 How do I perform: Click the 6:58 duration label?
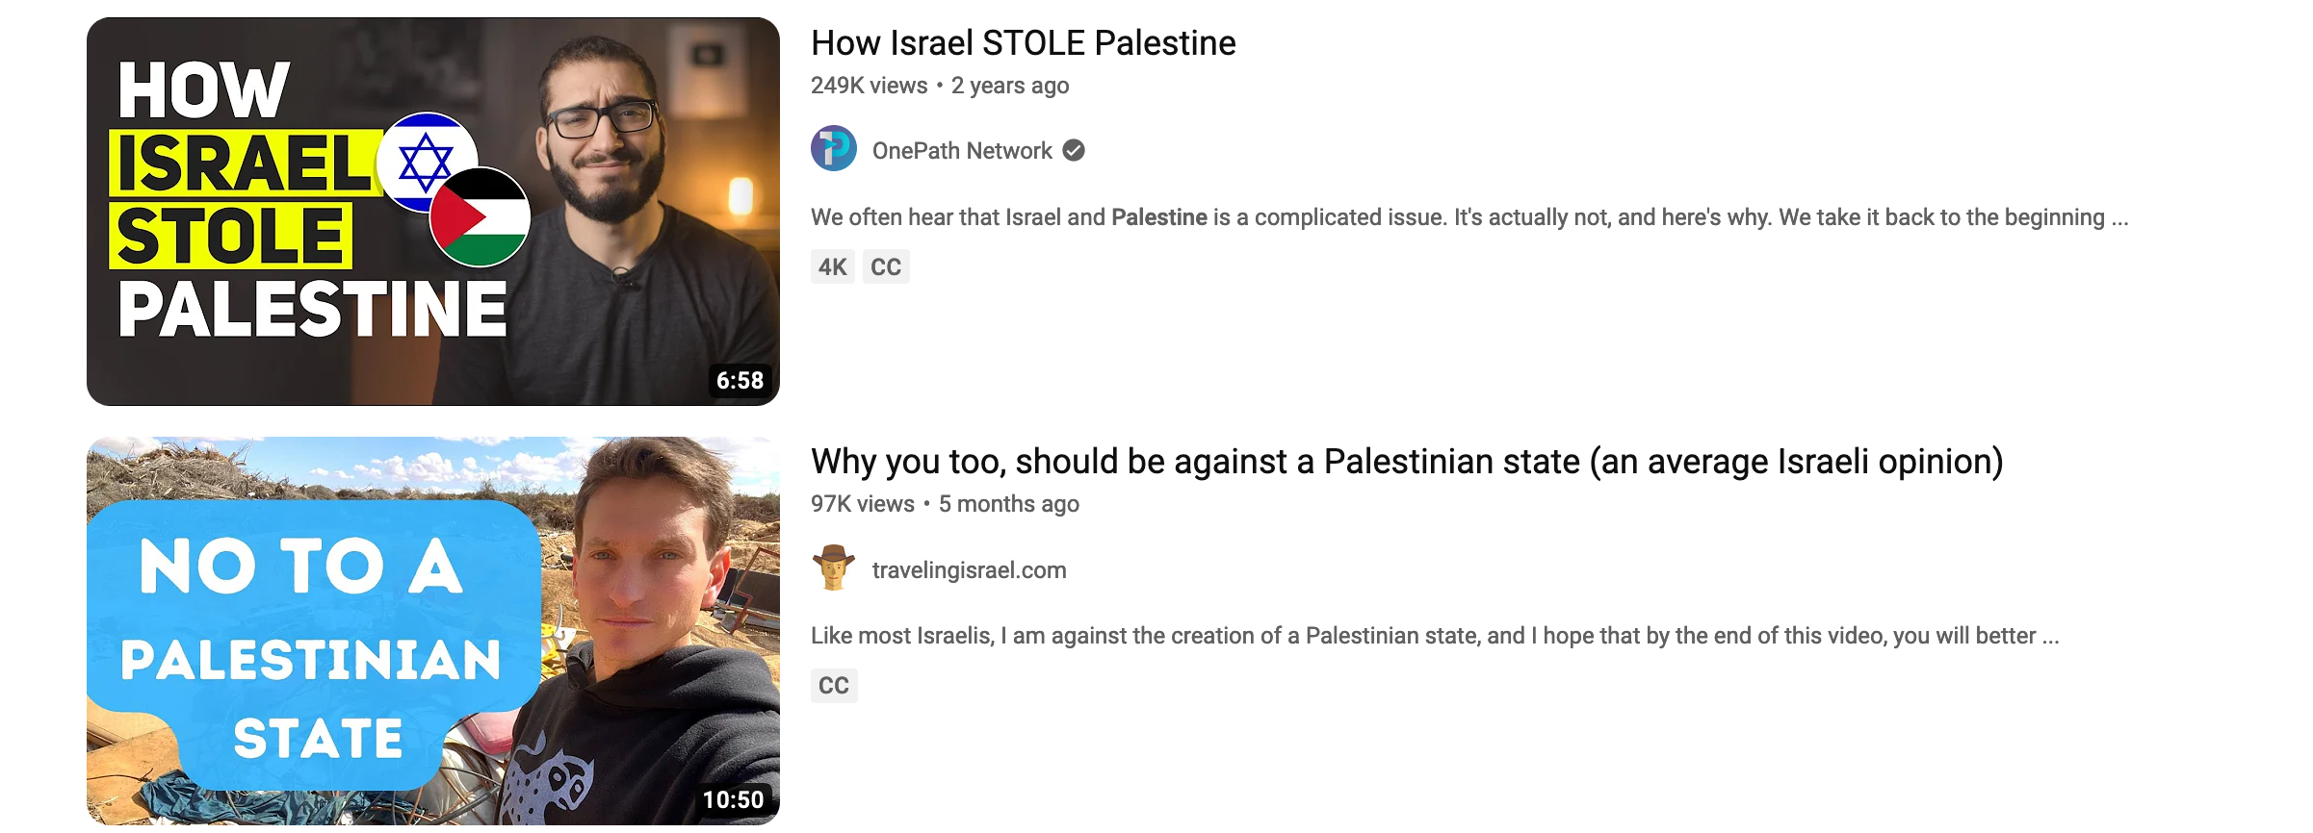(x=740, y=381)
